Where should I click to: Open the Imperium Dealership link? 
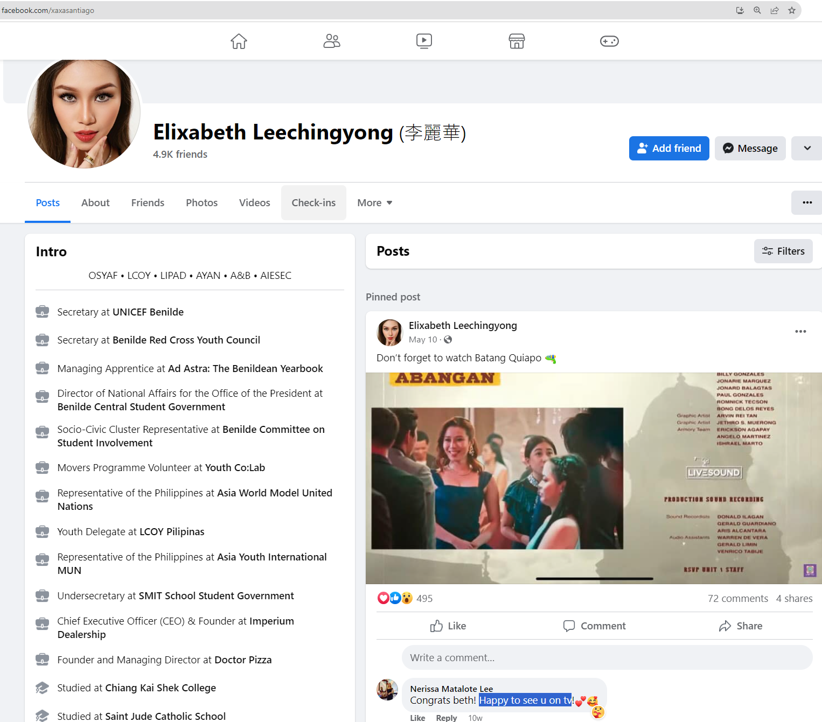[x=176, y=628]
